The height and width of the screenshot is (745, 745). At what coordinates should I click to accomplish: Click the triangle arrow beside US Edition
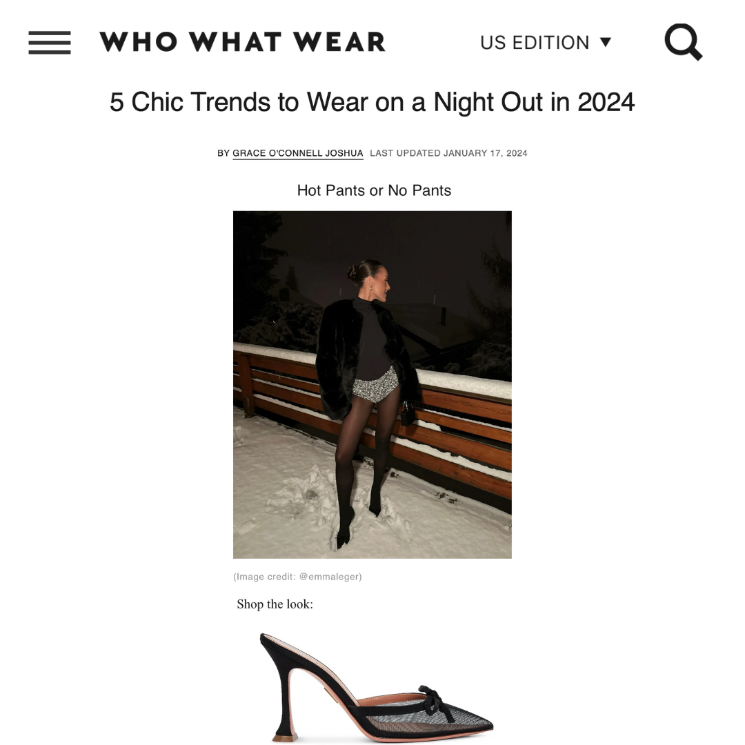click(605, 42)
